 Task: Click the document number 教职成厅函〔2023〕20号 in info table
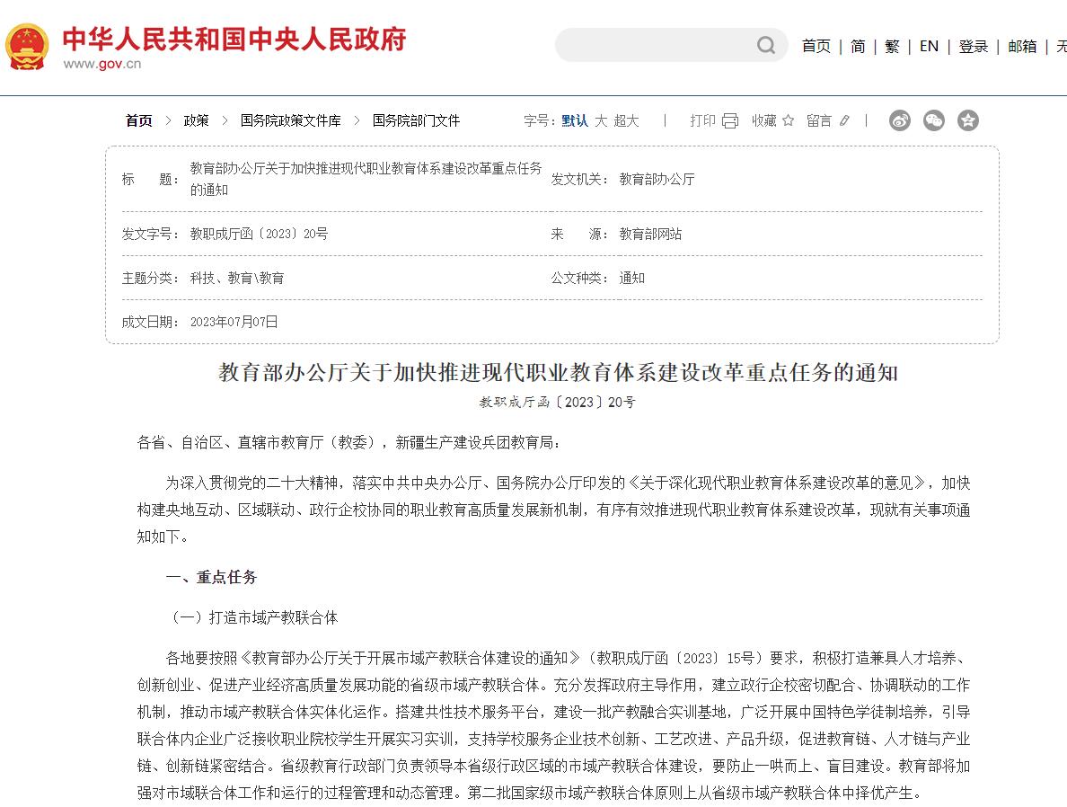pos(259,234)
